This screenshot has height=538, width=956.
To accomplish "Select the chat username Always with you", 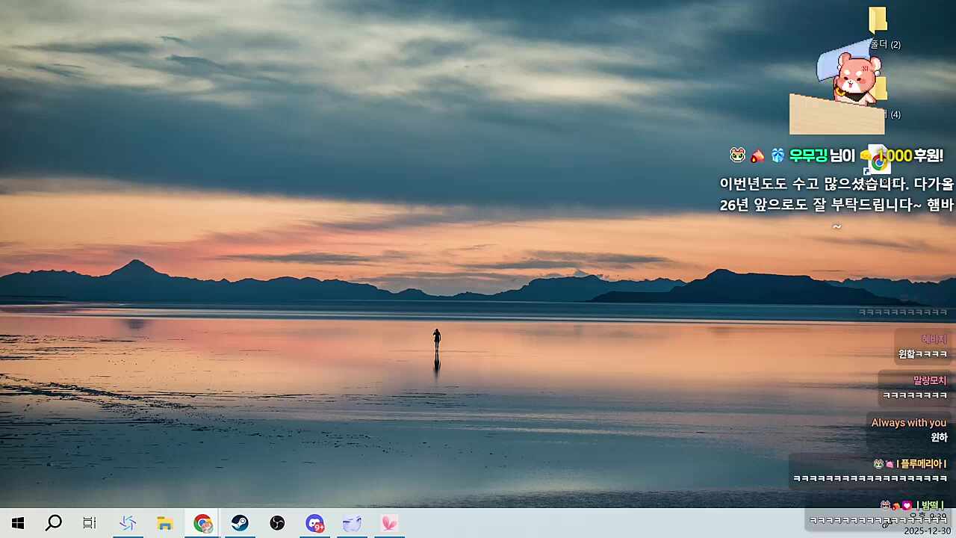I will point(908,422).
